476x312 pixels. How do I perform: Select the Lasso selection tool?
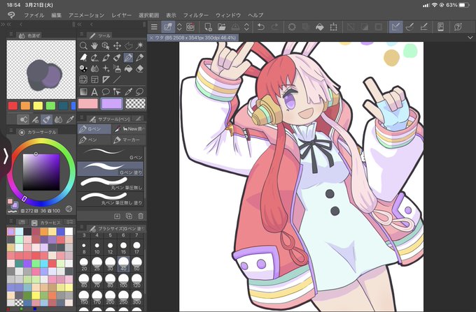click(128, 45)
